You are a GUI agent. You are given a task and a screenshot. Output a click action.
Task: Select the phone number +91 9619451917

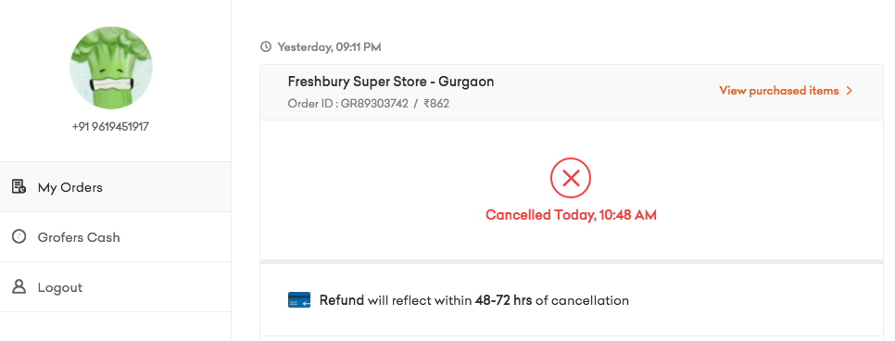click(111, 126)
